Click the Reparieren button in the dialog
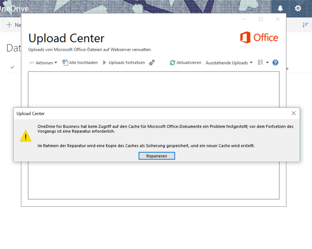312x249 pixels. click(157, 156)
